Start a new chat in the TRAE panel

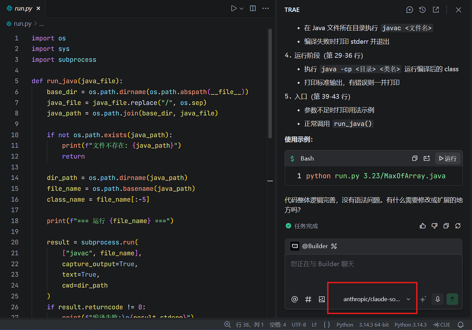coord(409,10)
